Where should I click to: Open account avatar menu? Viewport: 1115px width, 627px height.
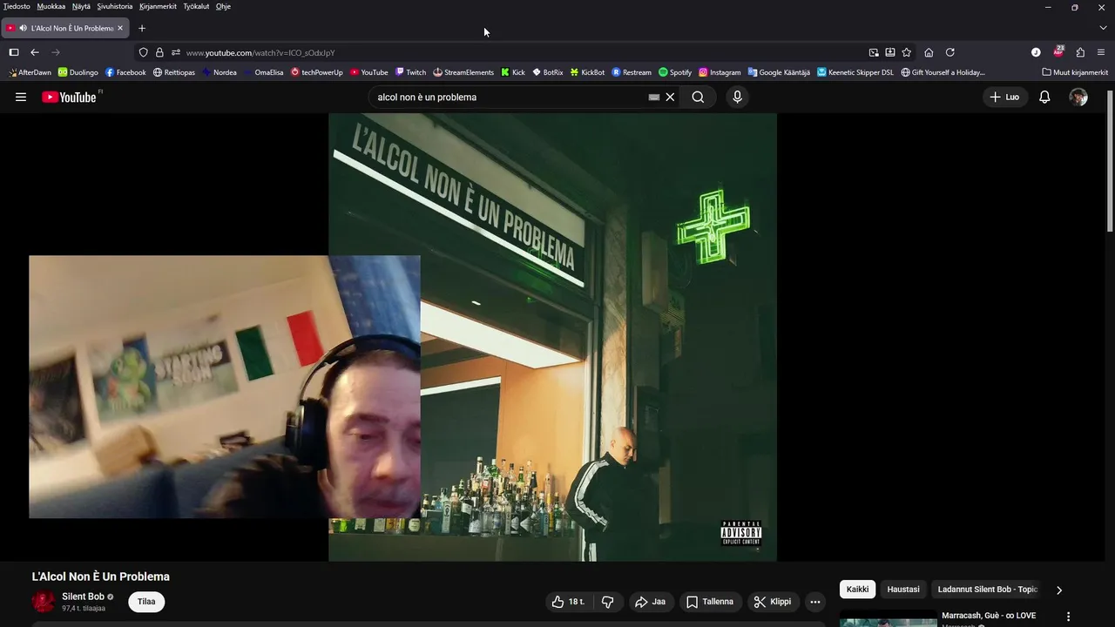pyautogui.click(x=1078, y=98)
